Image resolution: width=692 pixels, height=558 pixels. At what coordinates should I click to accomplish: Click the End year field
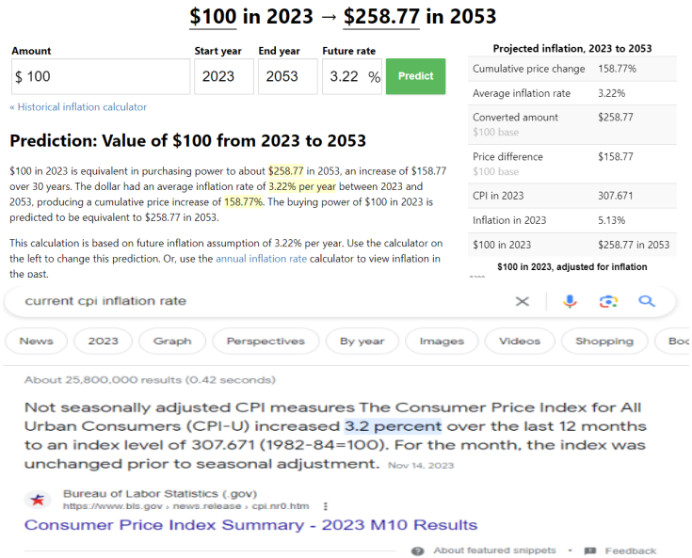[x=288, y=76]
